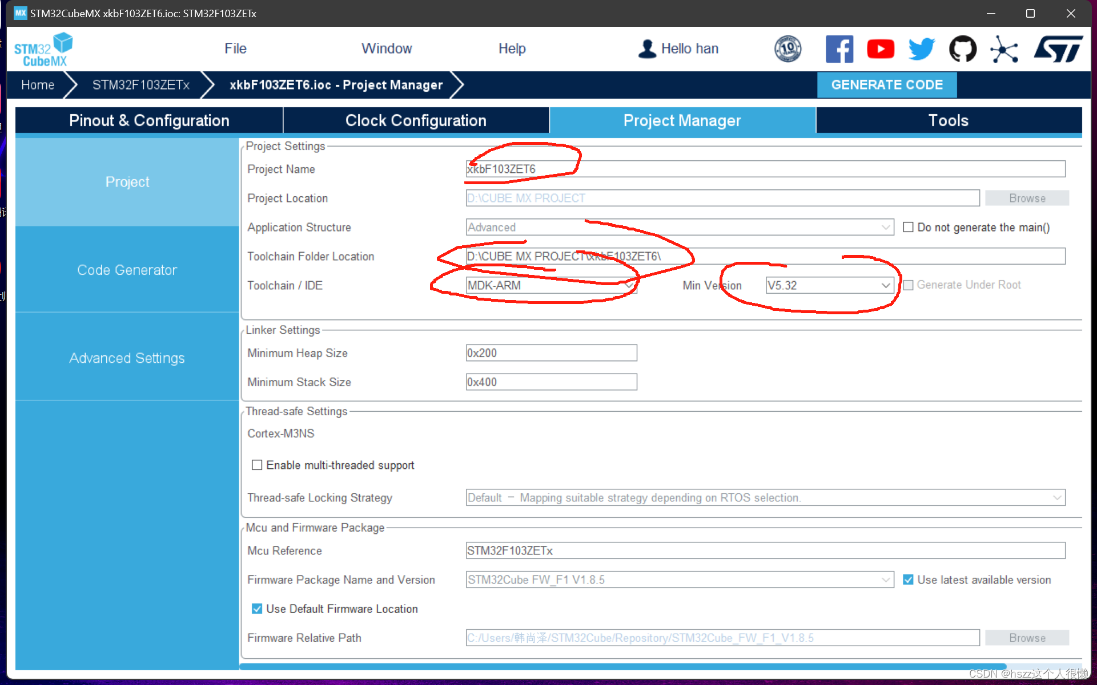1097x685 pixels.
Task: Open the Code Generator section
Action: [x=127, y=270]
